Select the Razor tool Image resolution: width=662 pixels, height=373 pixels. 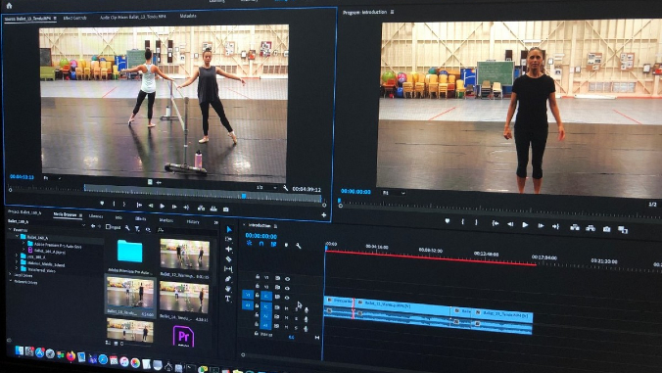tap(229, 259)
